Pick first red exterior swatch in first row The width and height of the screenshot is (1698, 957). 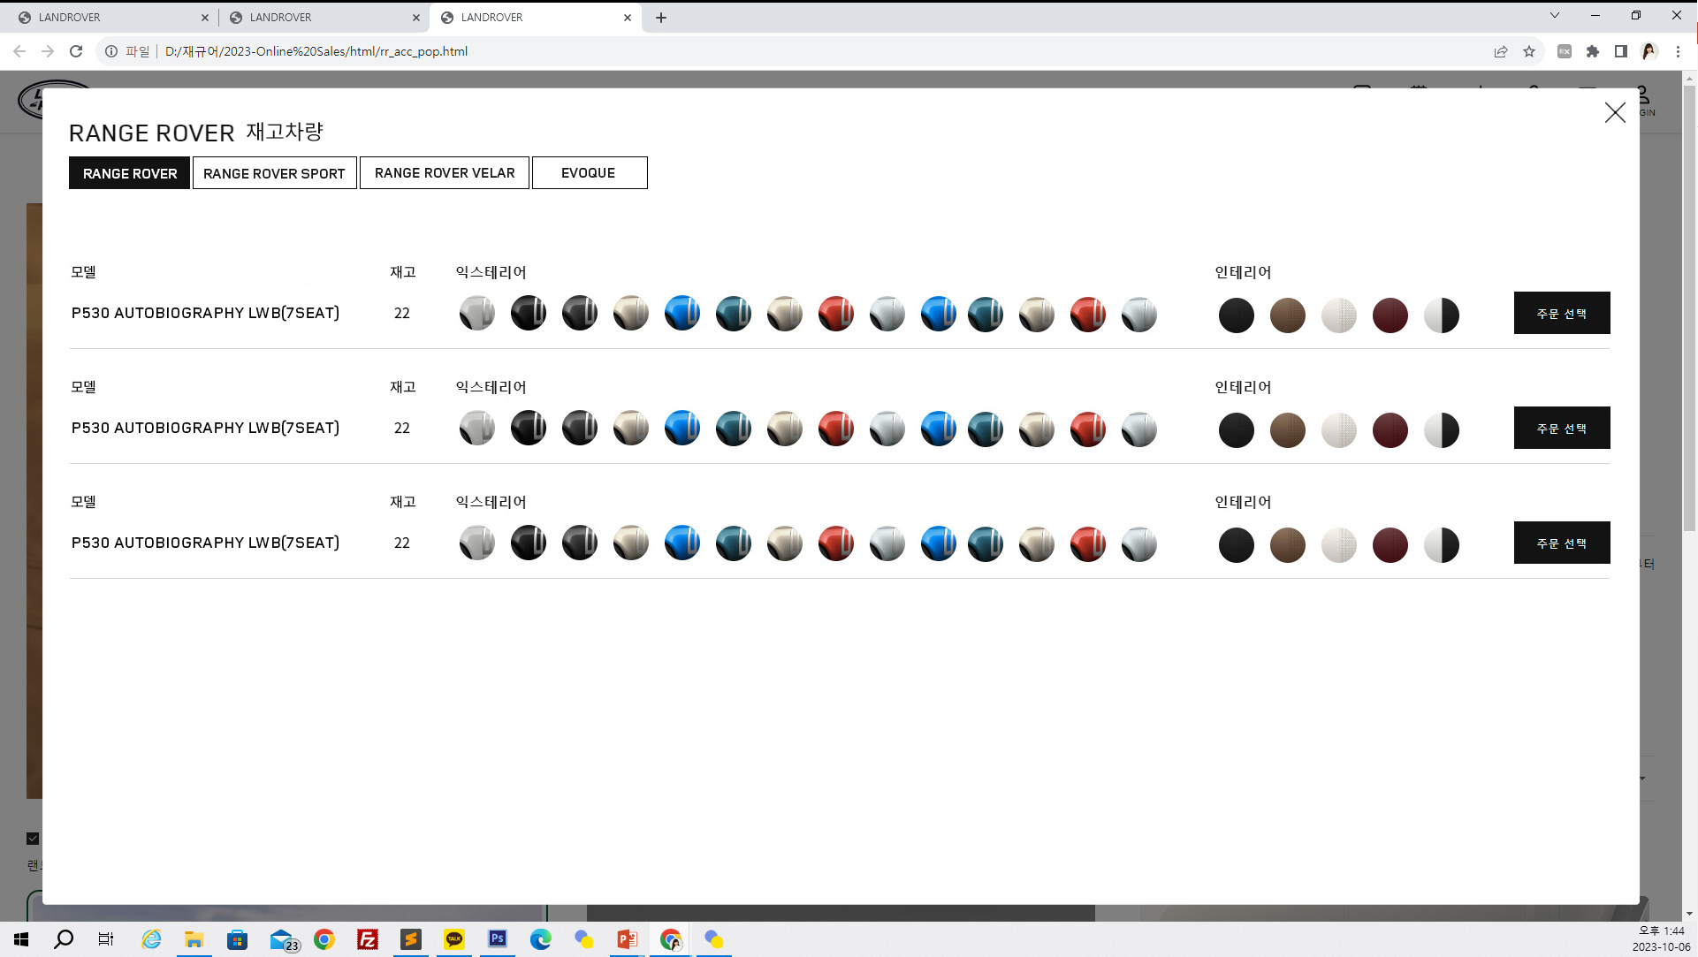coord(835,314)
